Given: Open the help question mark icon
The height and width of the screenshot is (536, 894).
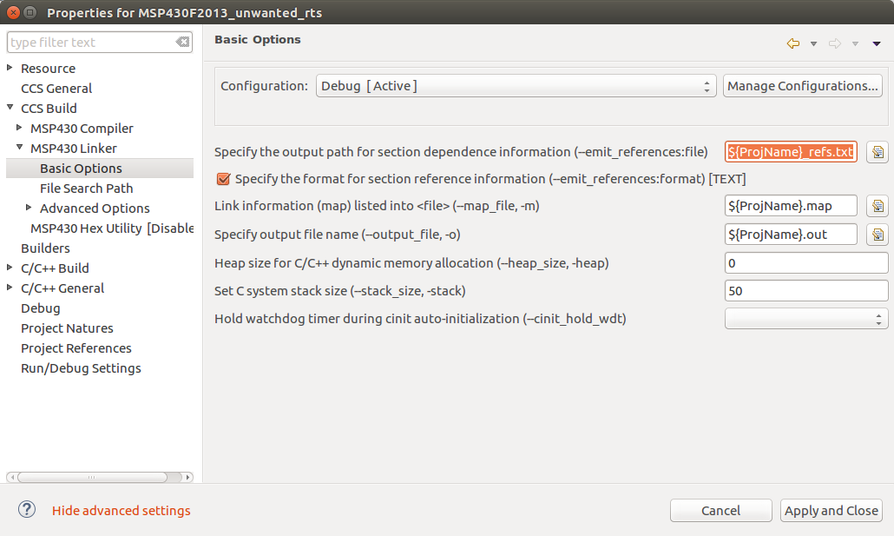Looking at the screenshot, I should point(27,510).
